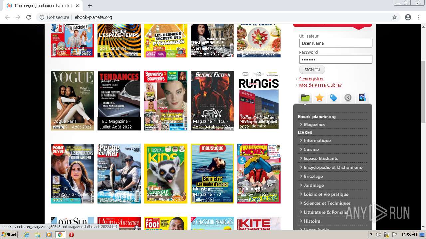Open Moustique Magazine 30 Juillet cover

coord(212,174)
